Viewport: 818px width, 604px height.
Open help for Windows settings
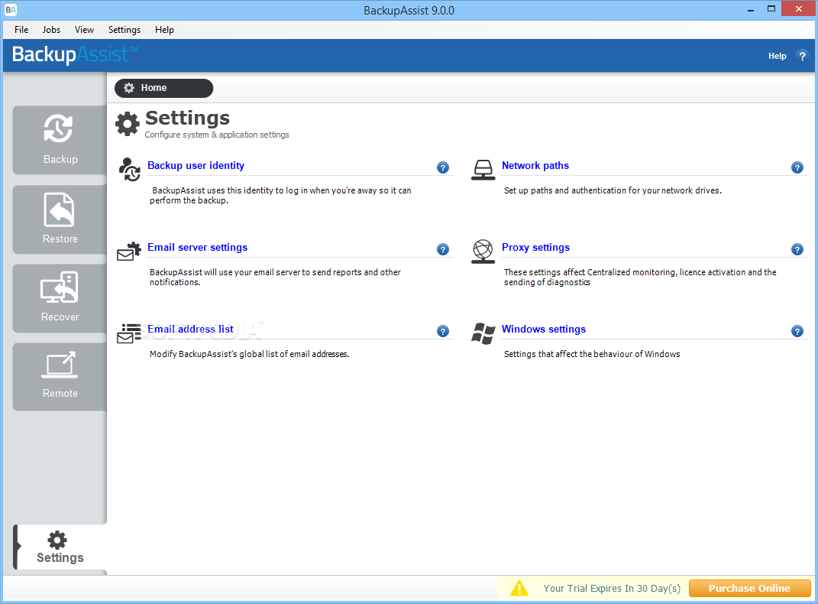pos(797,331)
